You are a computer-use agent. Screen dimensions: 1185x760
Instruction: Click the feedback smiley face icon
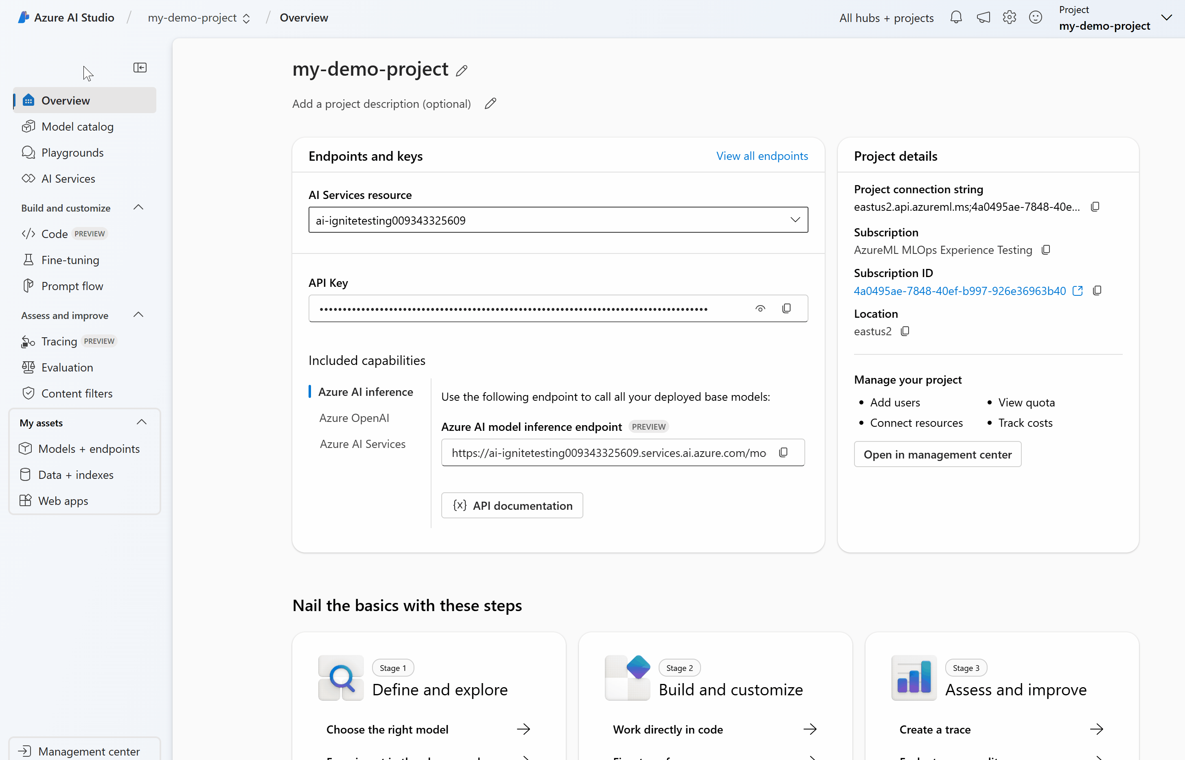(x=1035, y=18)
